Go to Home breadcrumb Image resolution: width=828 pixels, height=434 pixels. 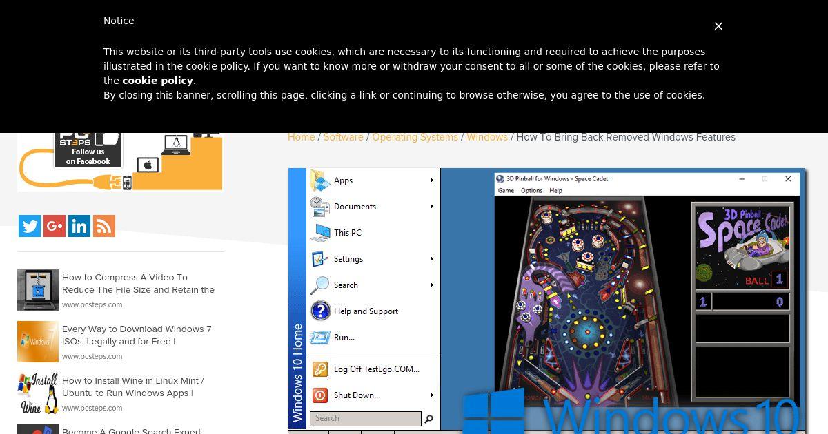tap(302, 137)
